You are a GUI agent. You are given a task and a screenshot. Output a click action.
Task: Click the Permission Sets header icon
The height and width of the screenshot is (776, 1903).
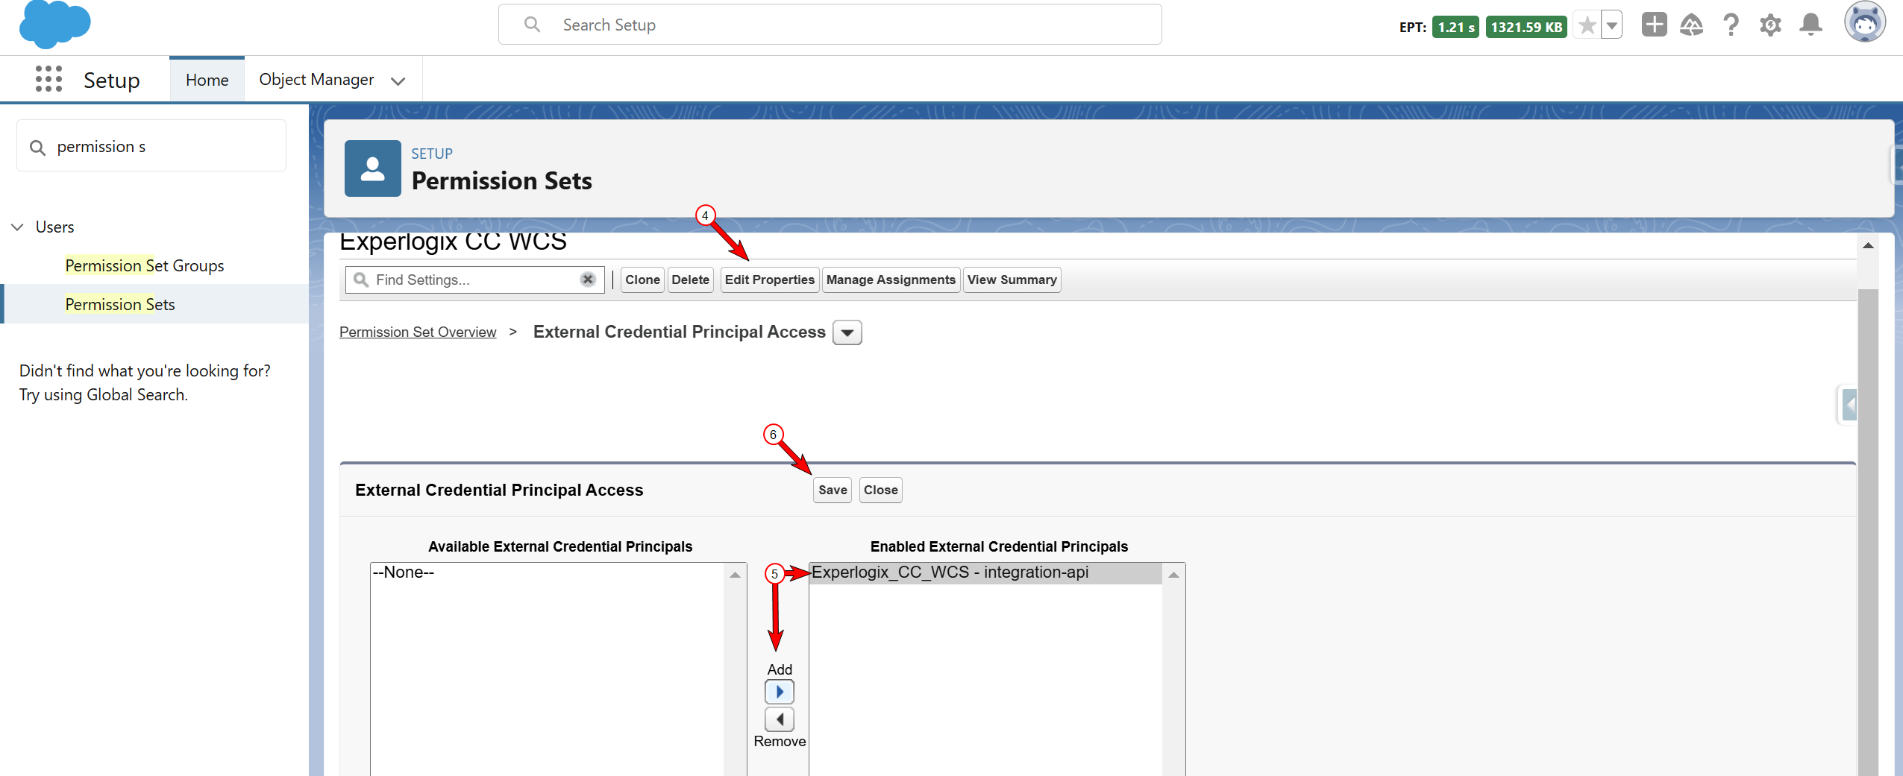pyautogui.click(x=372, y=168)
